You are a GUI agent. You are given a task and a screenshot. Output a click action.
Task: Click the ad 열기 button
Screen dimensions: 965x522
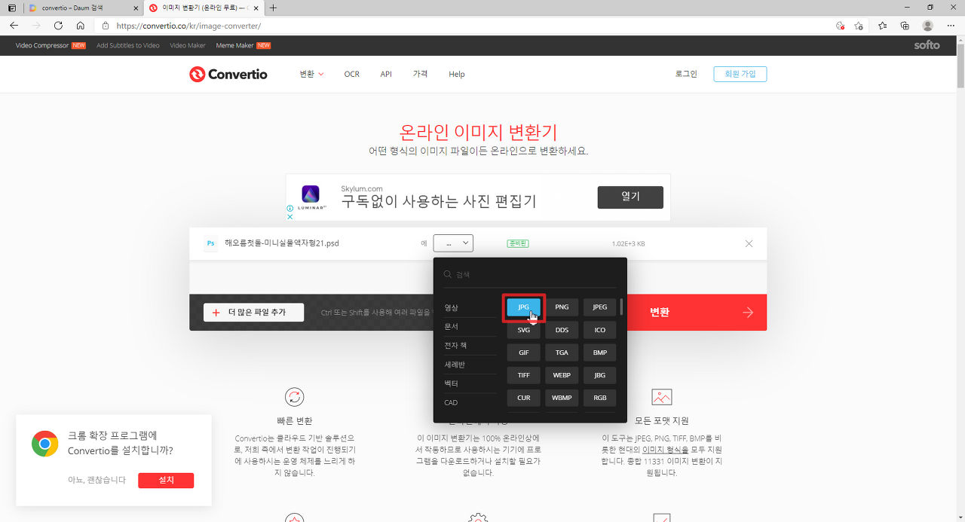point(630,197)
